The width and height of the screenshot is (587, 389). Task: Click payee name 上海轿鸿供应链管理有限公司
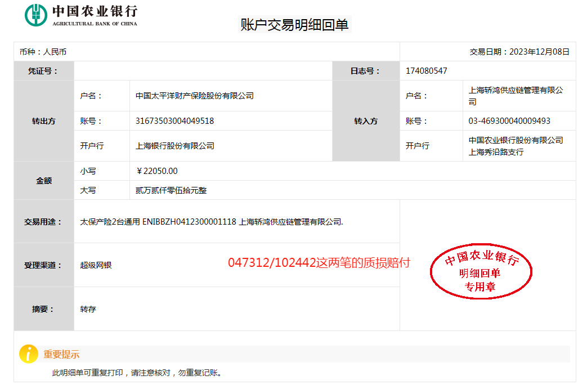(x=516, y=96)
